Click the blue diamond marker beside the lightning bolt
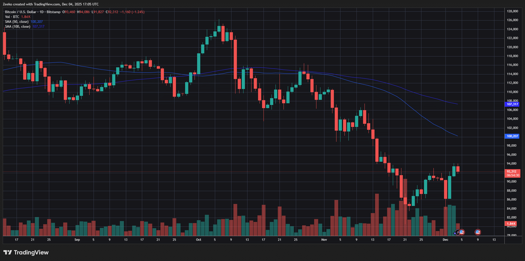The height and width of the screenshot is (261, 525). click(x=455, y=233)
